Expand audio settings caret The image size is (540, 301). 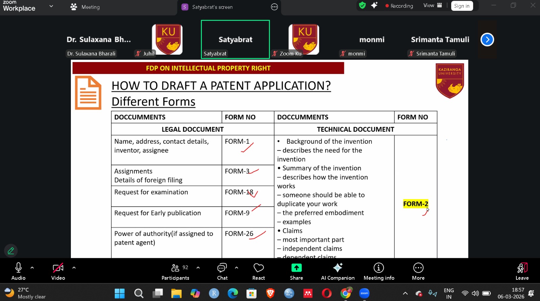[32, 268]
